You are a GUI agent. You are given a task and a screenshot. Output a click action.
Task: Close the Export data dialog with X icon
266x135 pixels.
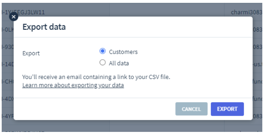click(14, 17)
